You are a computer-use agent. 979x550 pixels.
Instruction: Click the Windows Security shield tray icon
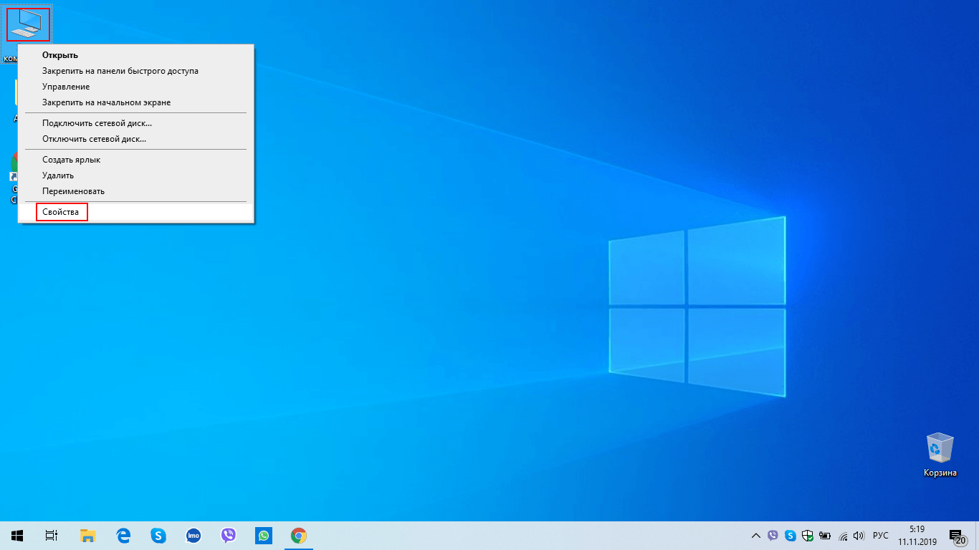coord(808,536)
